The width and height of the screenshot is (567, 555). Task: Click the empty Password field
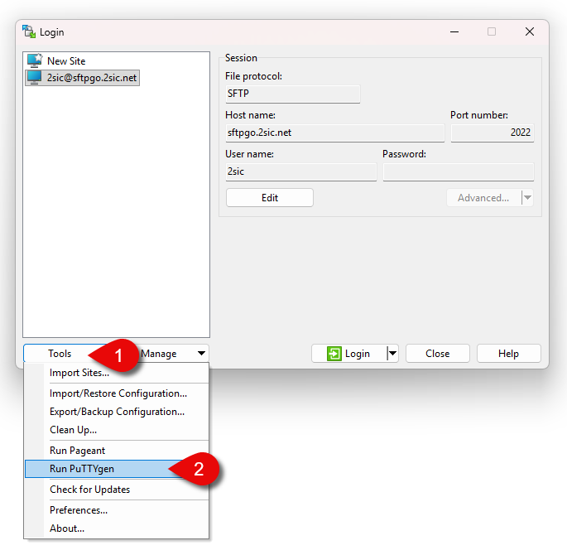(x=459, y=171)
